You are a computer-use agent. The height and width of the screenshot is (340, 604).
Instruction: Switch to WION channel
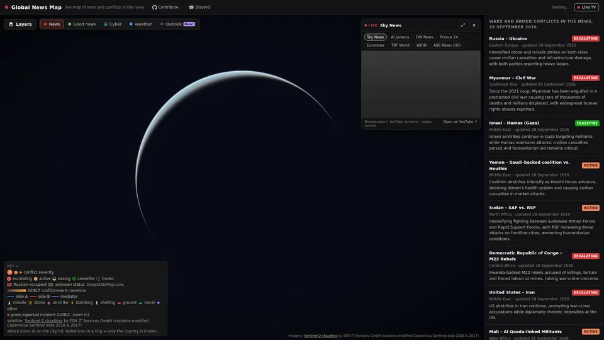[421, 45]
